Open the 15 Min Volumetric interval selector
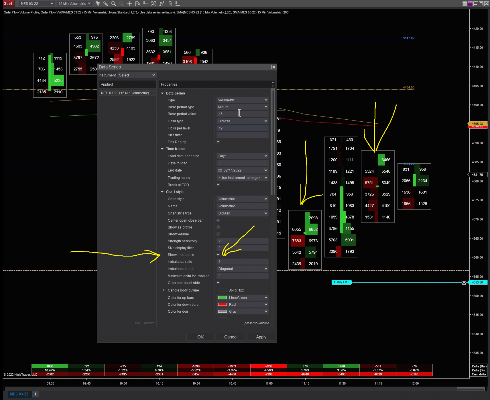 coord(74,4)
